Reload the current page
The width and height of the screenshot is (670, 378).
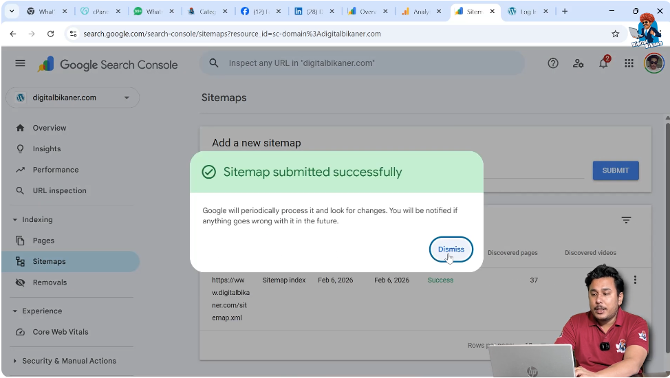coord(50,34)
